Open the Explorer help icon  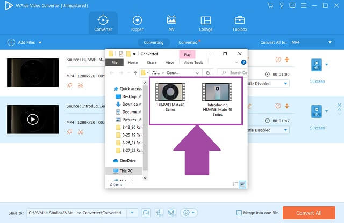[x=243, y=62]
